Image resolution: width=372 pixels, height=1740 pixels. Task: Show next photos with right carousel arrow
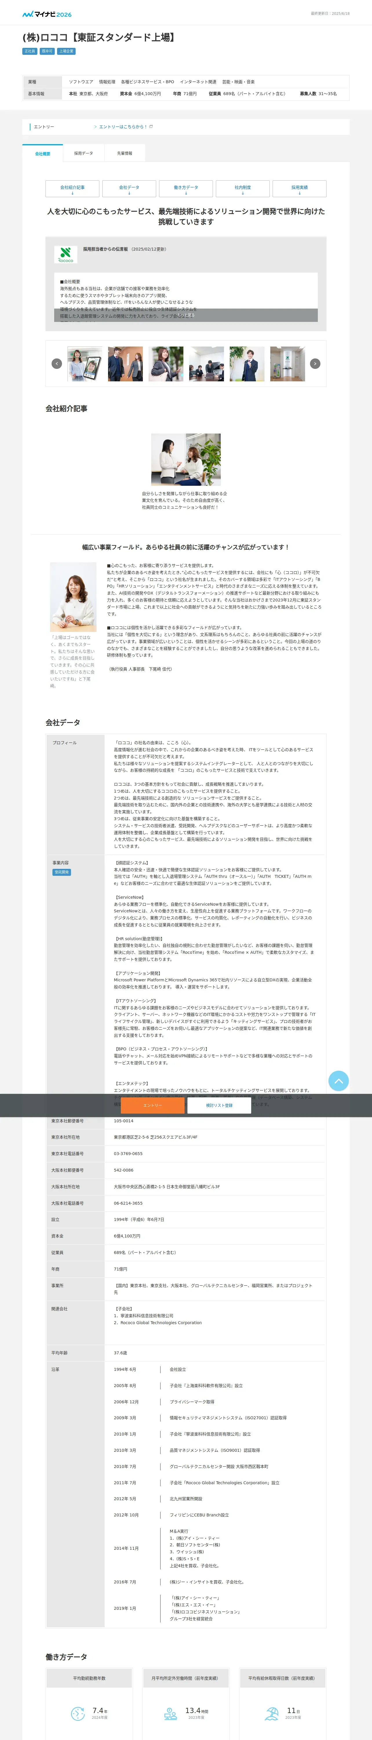(x=315, y=363)
